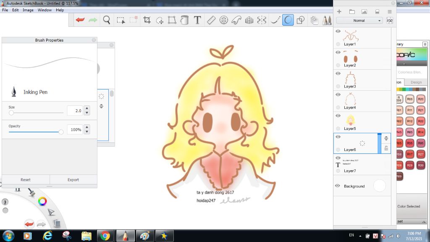This screenshot has height=242, width=430.
Task: Hide Layer1 using its eye icon
Action: point(338,31)
